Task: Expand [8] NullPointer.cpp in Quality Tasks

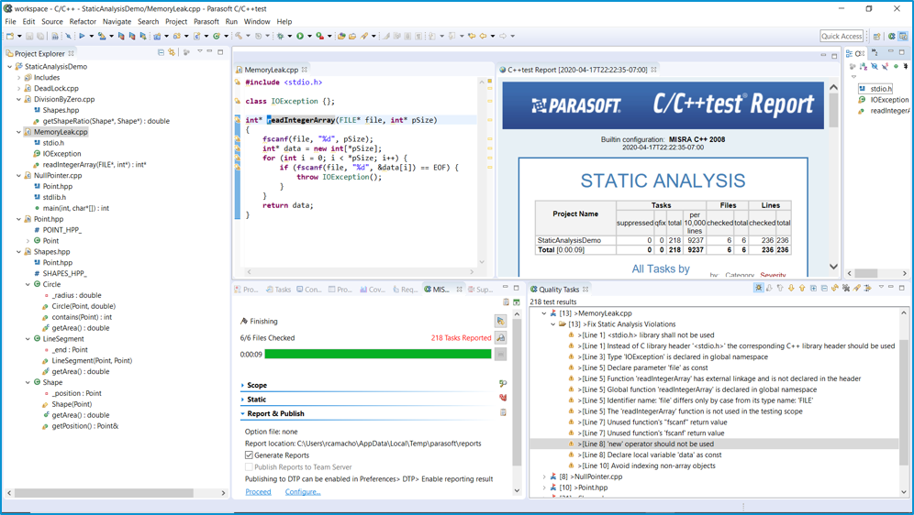Action: 544,477
